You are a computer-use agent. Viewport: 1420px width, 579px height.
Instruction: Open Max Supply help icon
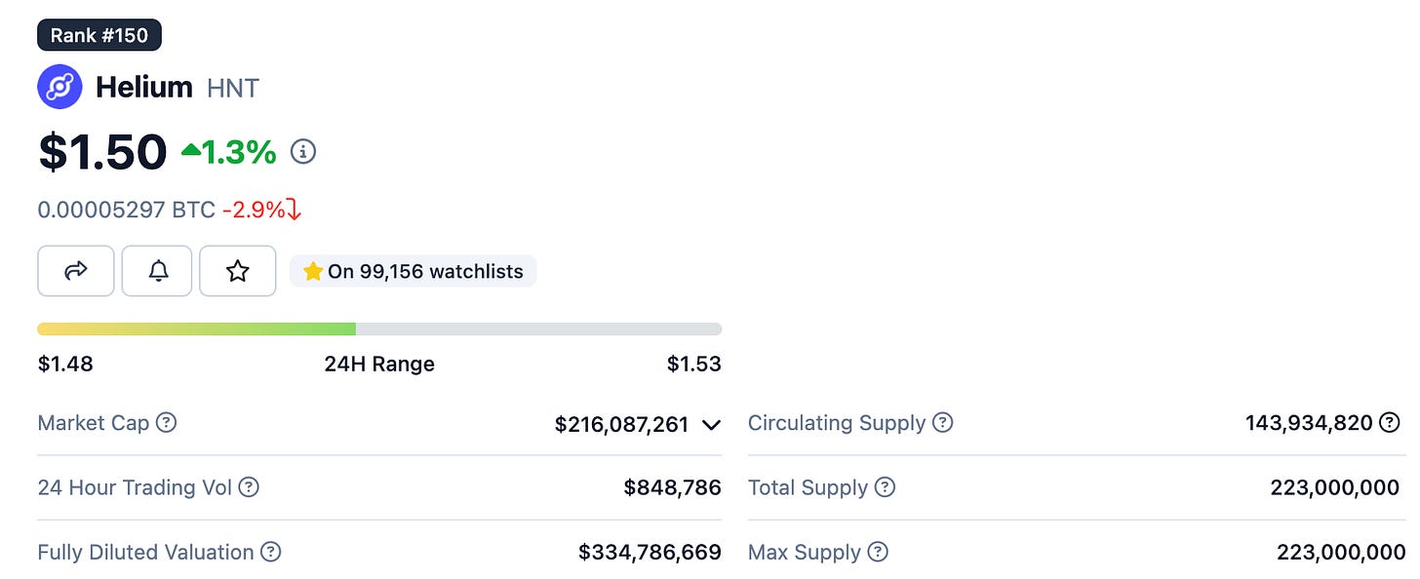[x=878, y=552]
